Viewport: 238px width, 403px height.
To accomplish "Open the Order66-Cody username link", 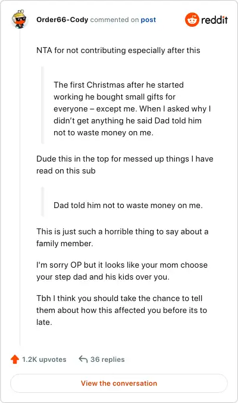I will point(62,20).
